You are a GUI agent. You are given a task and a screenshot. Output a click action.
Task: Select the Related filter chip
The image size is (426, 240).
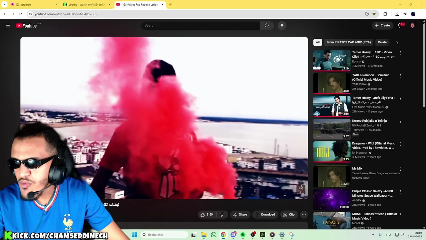click(383, 42)
